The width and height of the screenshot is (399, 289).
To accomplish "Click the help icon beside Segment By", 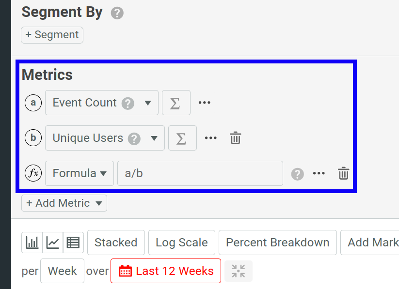I will pyautogui.click(x=117, y=13).
